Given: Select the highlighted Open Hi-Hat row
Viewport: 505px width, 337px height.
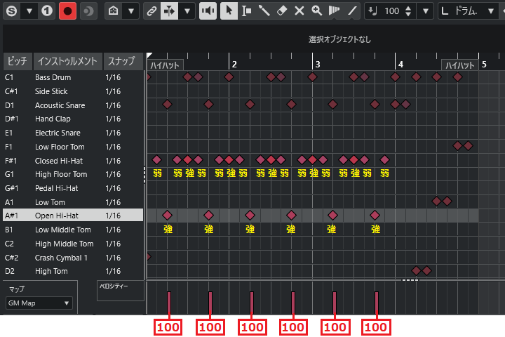Looking at the screenshot, I should click(x=73, y=216).
